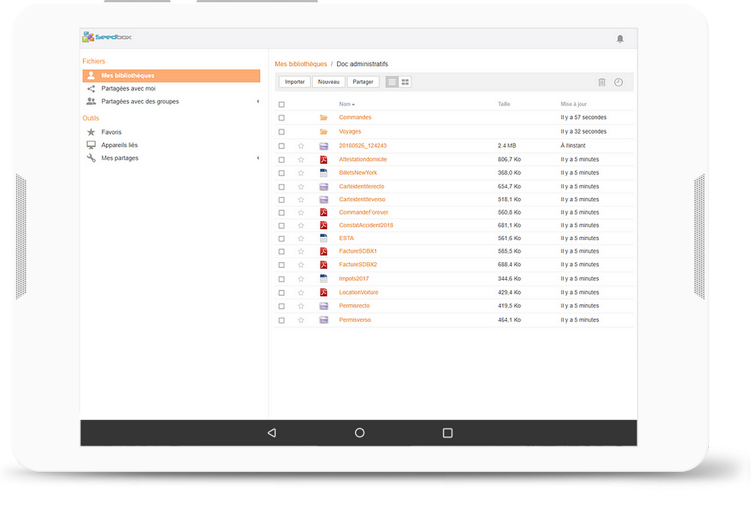
Task: Go to Favoris in the sidebar
Action: point(111,132)
